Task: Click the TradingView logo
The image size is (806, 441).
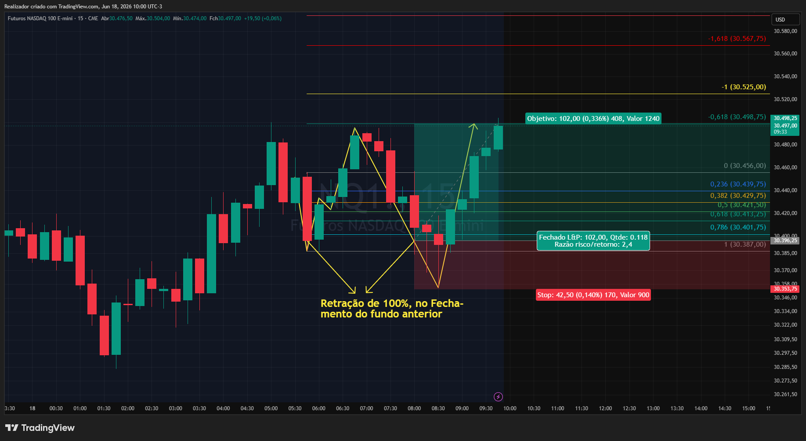Action: 40,428
